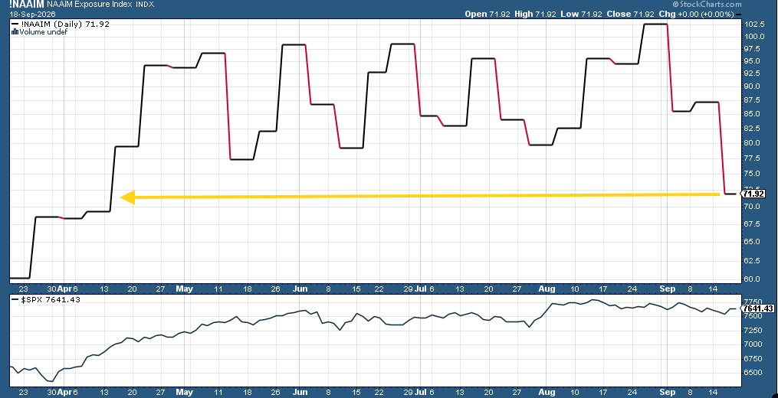Click the $SPX legend line marker
Image resolution: width=778 pixels, height=398 pixels.
[x=15, y=300]
